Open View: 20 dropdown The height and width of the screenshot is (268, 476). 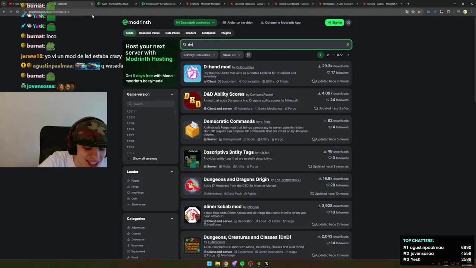(x=231, y=55)
